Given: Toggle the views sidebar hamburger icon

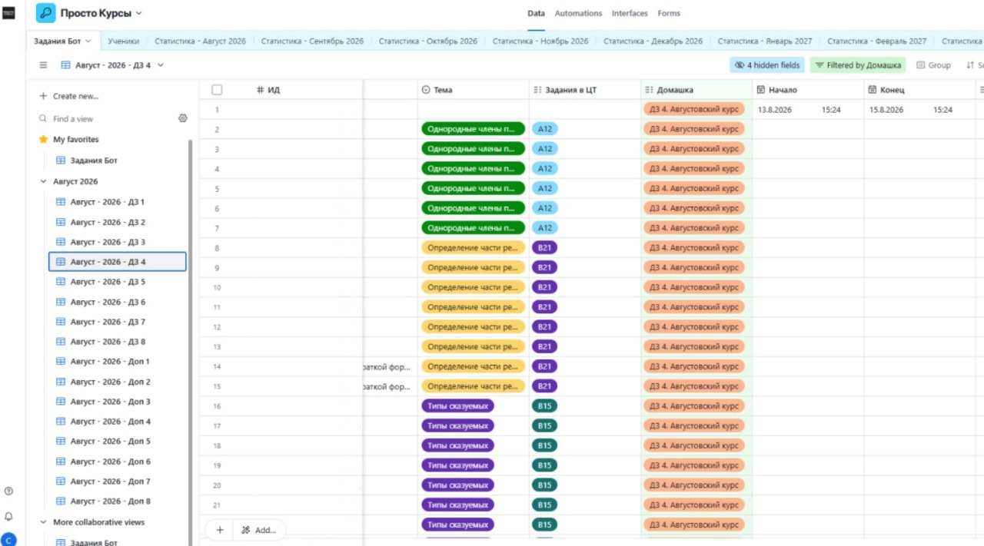Looking at the screenshot, I should pyautogui.click(x=43, y=65).
